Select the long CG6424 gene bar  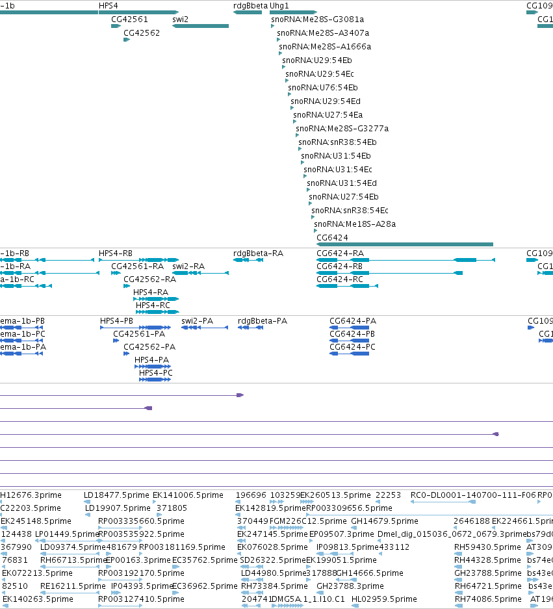pos(405,244)
